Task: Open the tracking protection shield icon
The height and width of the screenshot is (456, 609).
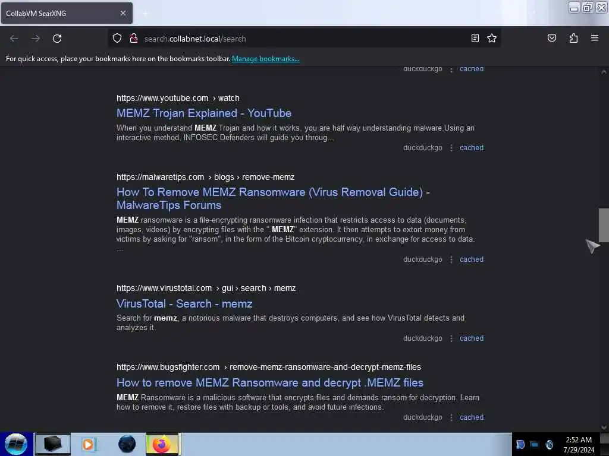Action: tap(117, 39)
